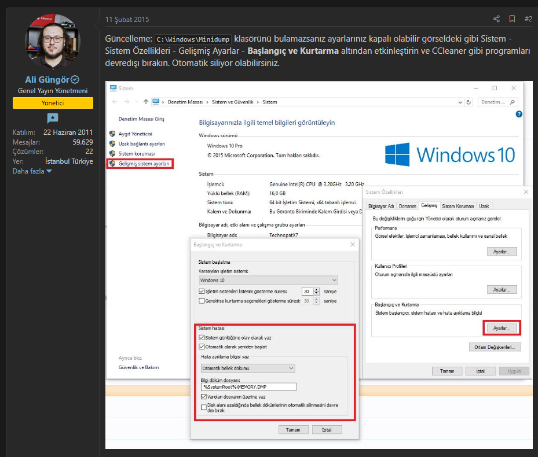Screen dimensions: 538x457
Task: Click Sistem breadcrumb item
Action: pyautogui.click(x=270, y=102)
